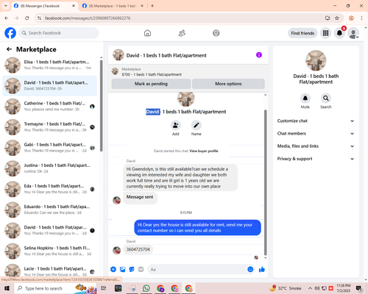The width and height of the screenshot is (368, 294).
Task: Open Eduardo conversation in chat list
Action: point(50,209)
